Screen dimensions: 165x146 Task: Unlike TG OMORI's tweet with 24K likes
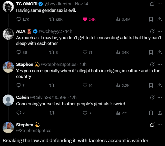coord(85,19)
